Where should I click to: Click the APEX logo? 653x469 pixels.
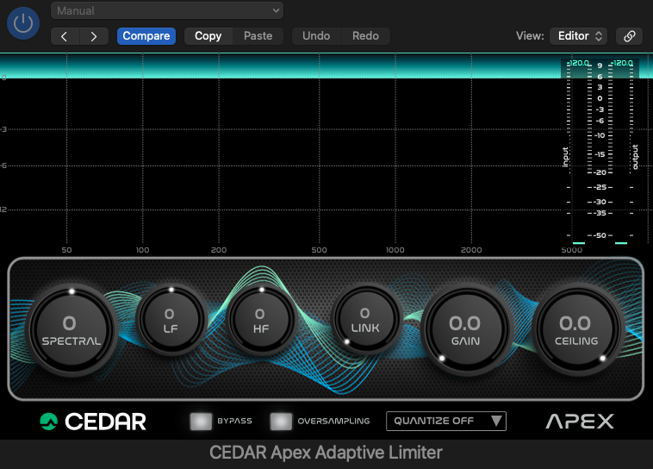click(x=580, y=422)
